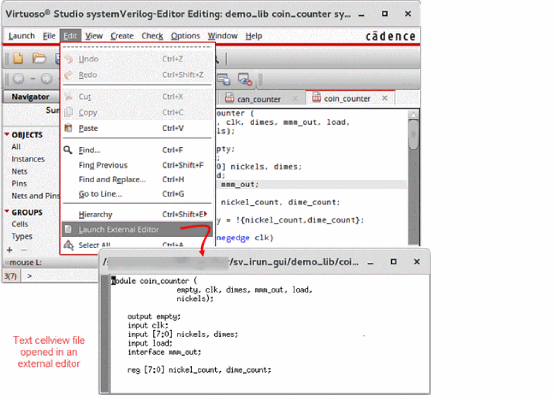Choose Select All from Edit menu
The height and width of the screenshot is (399, 555).
[x=138, y=245]
